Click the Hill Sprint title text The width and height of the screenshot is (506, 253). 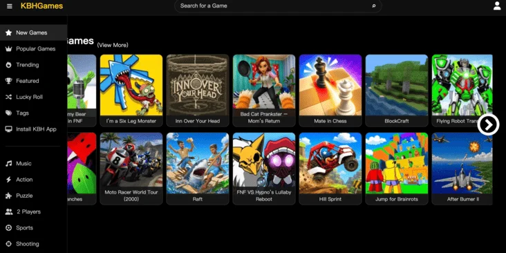click(x=330, y=200)
